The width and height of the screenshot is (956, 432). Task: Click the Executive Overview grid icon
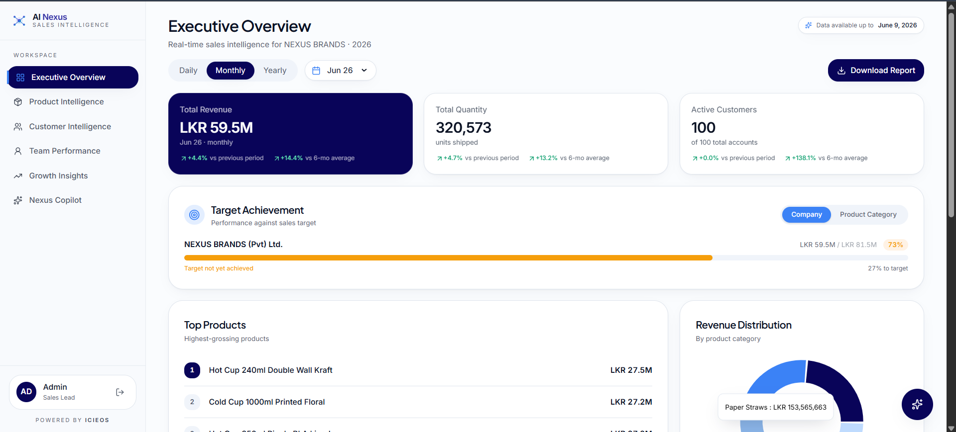coord(20,78)
